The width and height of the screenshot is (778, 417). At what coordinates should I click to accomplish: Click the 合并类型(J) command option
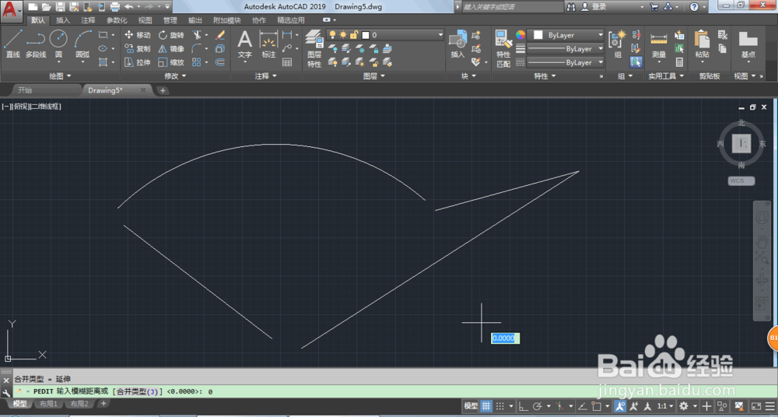(x=137, y=391)
